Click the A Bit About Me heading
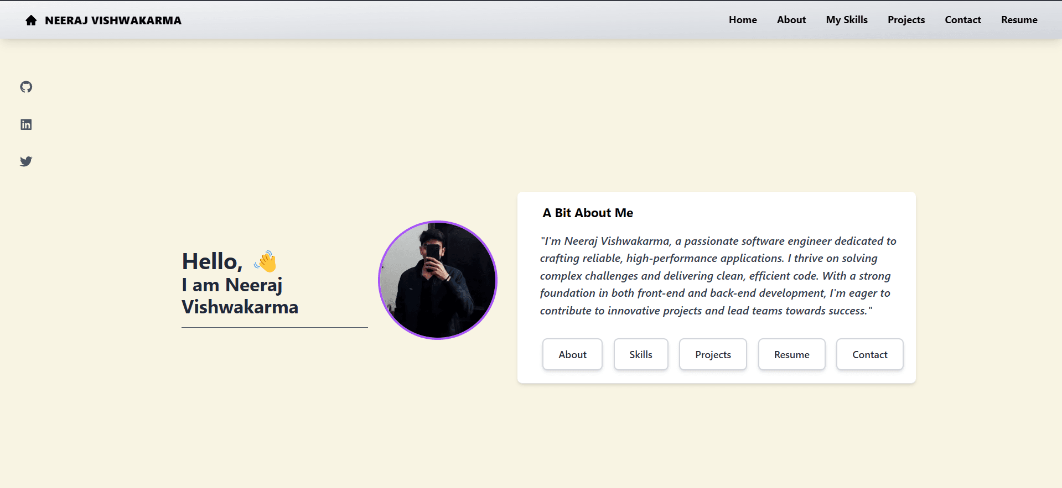This screenshot has width=1062, height=488. [587, 213]
